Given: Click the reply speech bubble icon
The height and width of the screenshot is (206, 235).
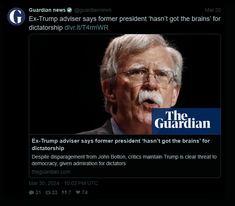Looking at the screenshot, I should pos(31,192).
